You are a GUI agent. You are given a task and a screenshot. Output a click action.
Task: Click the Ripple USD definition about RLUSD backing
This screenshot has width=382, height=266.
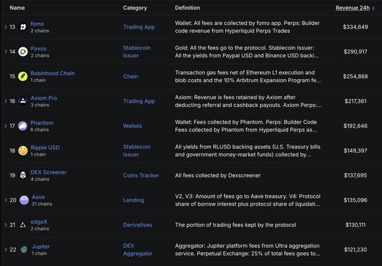(248, 150)
